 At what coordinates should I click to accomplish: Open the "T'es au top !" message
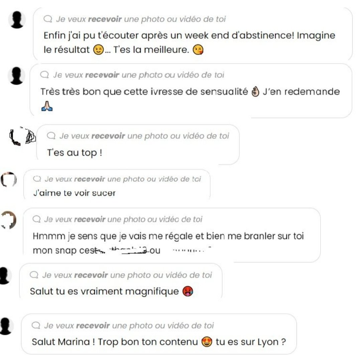[x=138, y=144]
